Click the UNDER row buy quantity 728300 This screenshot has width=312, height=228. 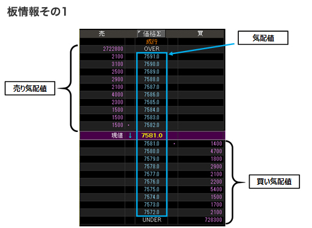[x=214, y=220]
